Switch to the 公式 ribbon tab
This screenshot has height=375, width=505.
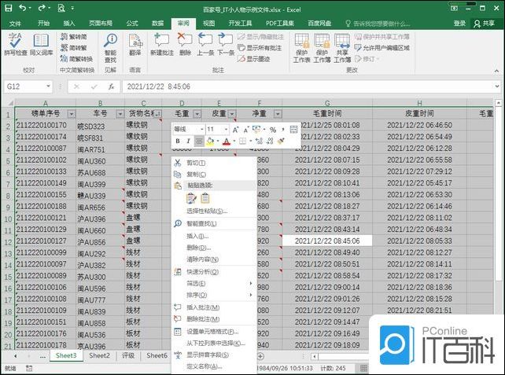coord(132,23)
